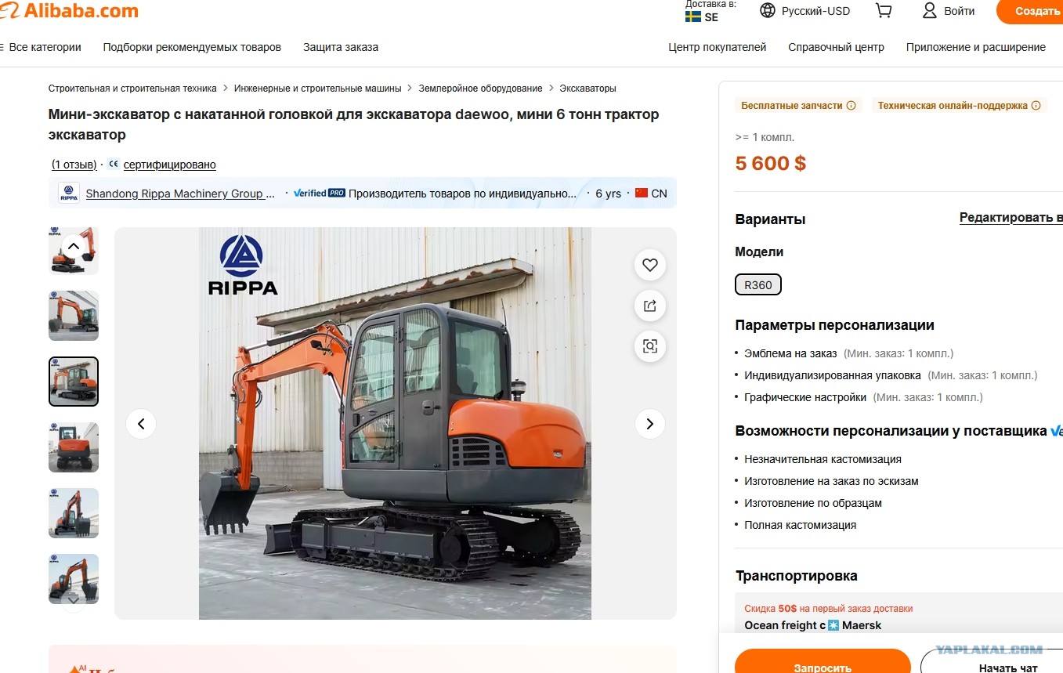Select rear-view excavator thumbnail
The image size is (1063, 673).
point(74,447)
